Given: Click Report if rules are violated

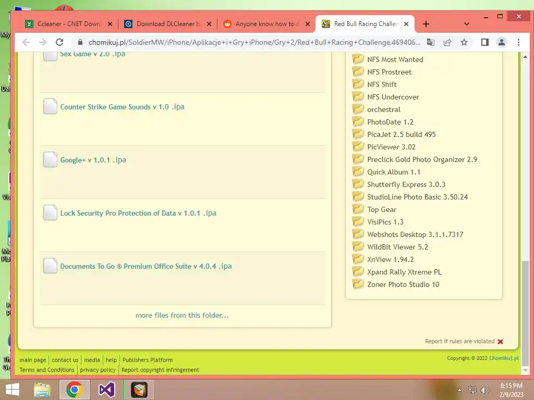Looking at the screenshot, I should [x=464, y=341].
